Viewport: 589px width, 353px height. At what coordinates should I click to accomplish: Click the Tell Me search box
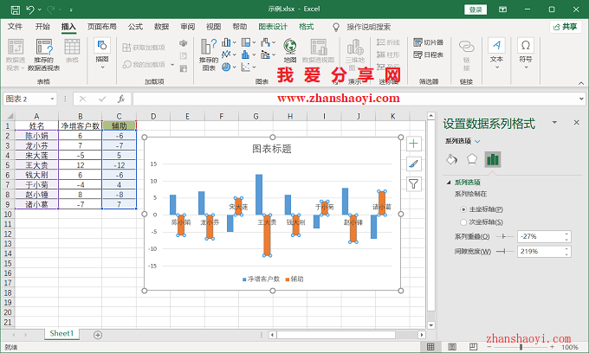click(368, 27)
